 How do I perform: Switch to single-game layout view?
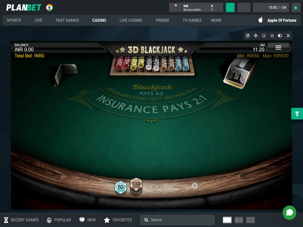point(227,220)
